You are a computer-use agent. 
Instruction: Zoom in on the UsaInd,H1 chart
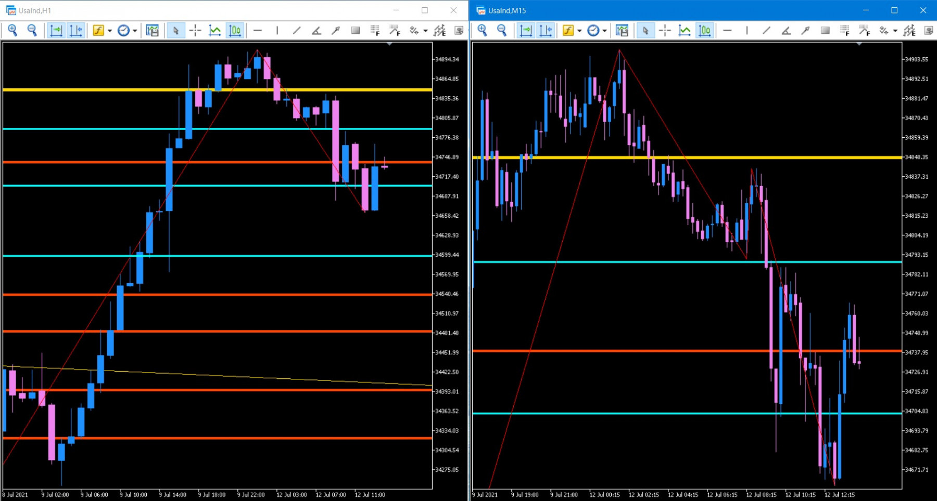(x=12, y=31)
